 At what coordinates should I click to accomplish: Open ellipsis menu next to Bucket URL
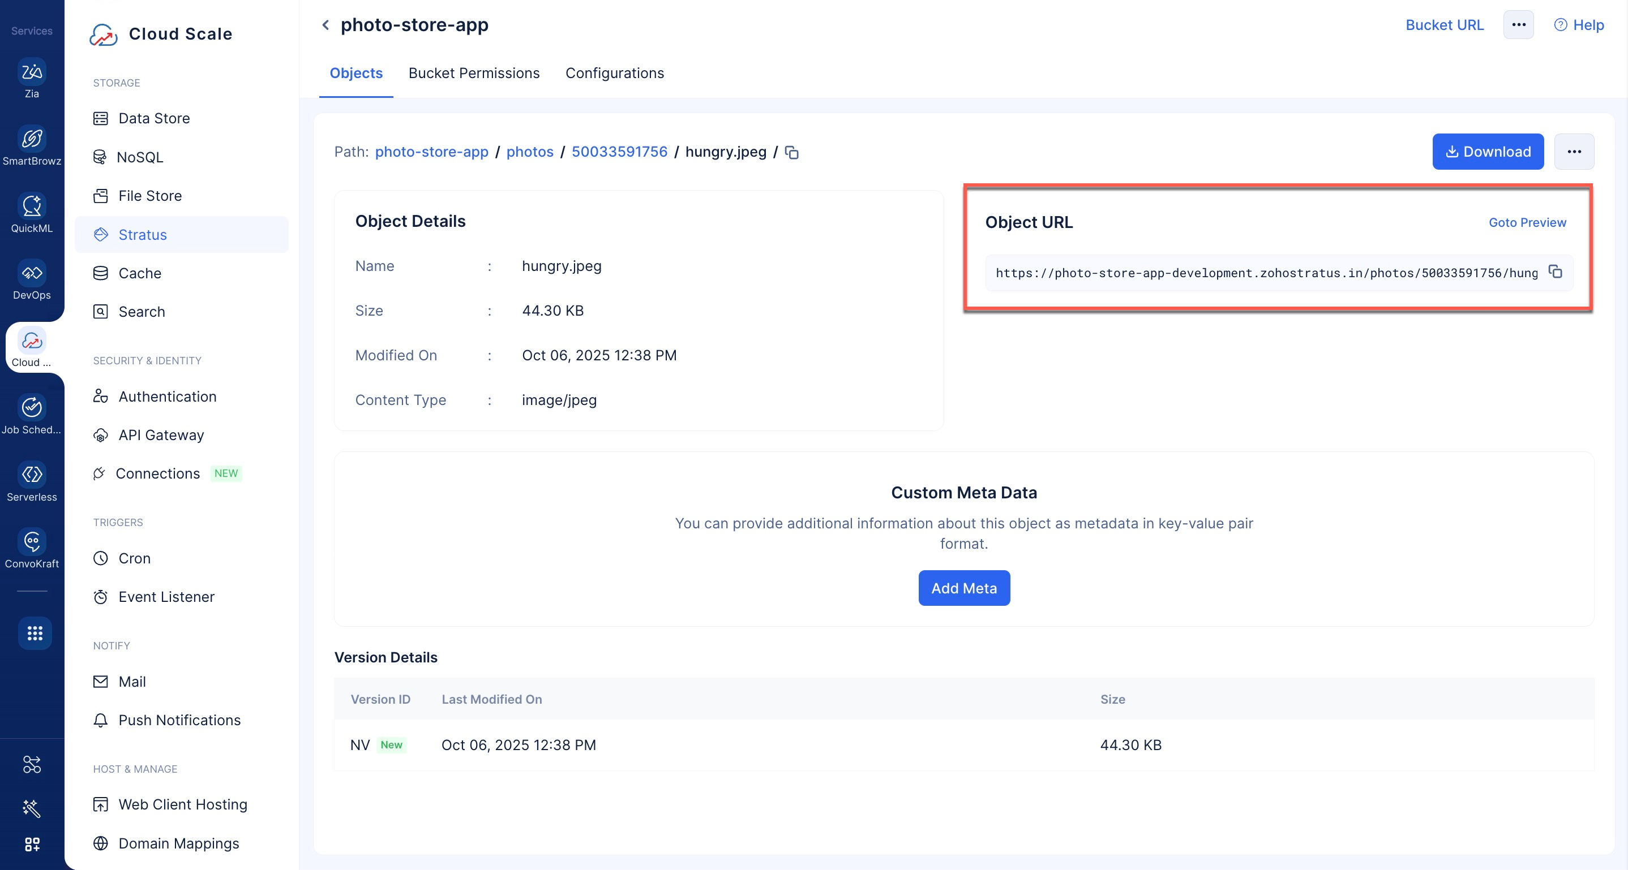pyautogui.click(x=1518, y=25)
